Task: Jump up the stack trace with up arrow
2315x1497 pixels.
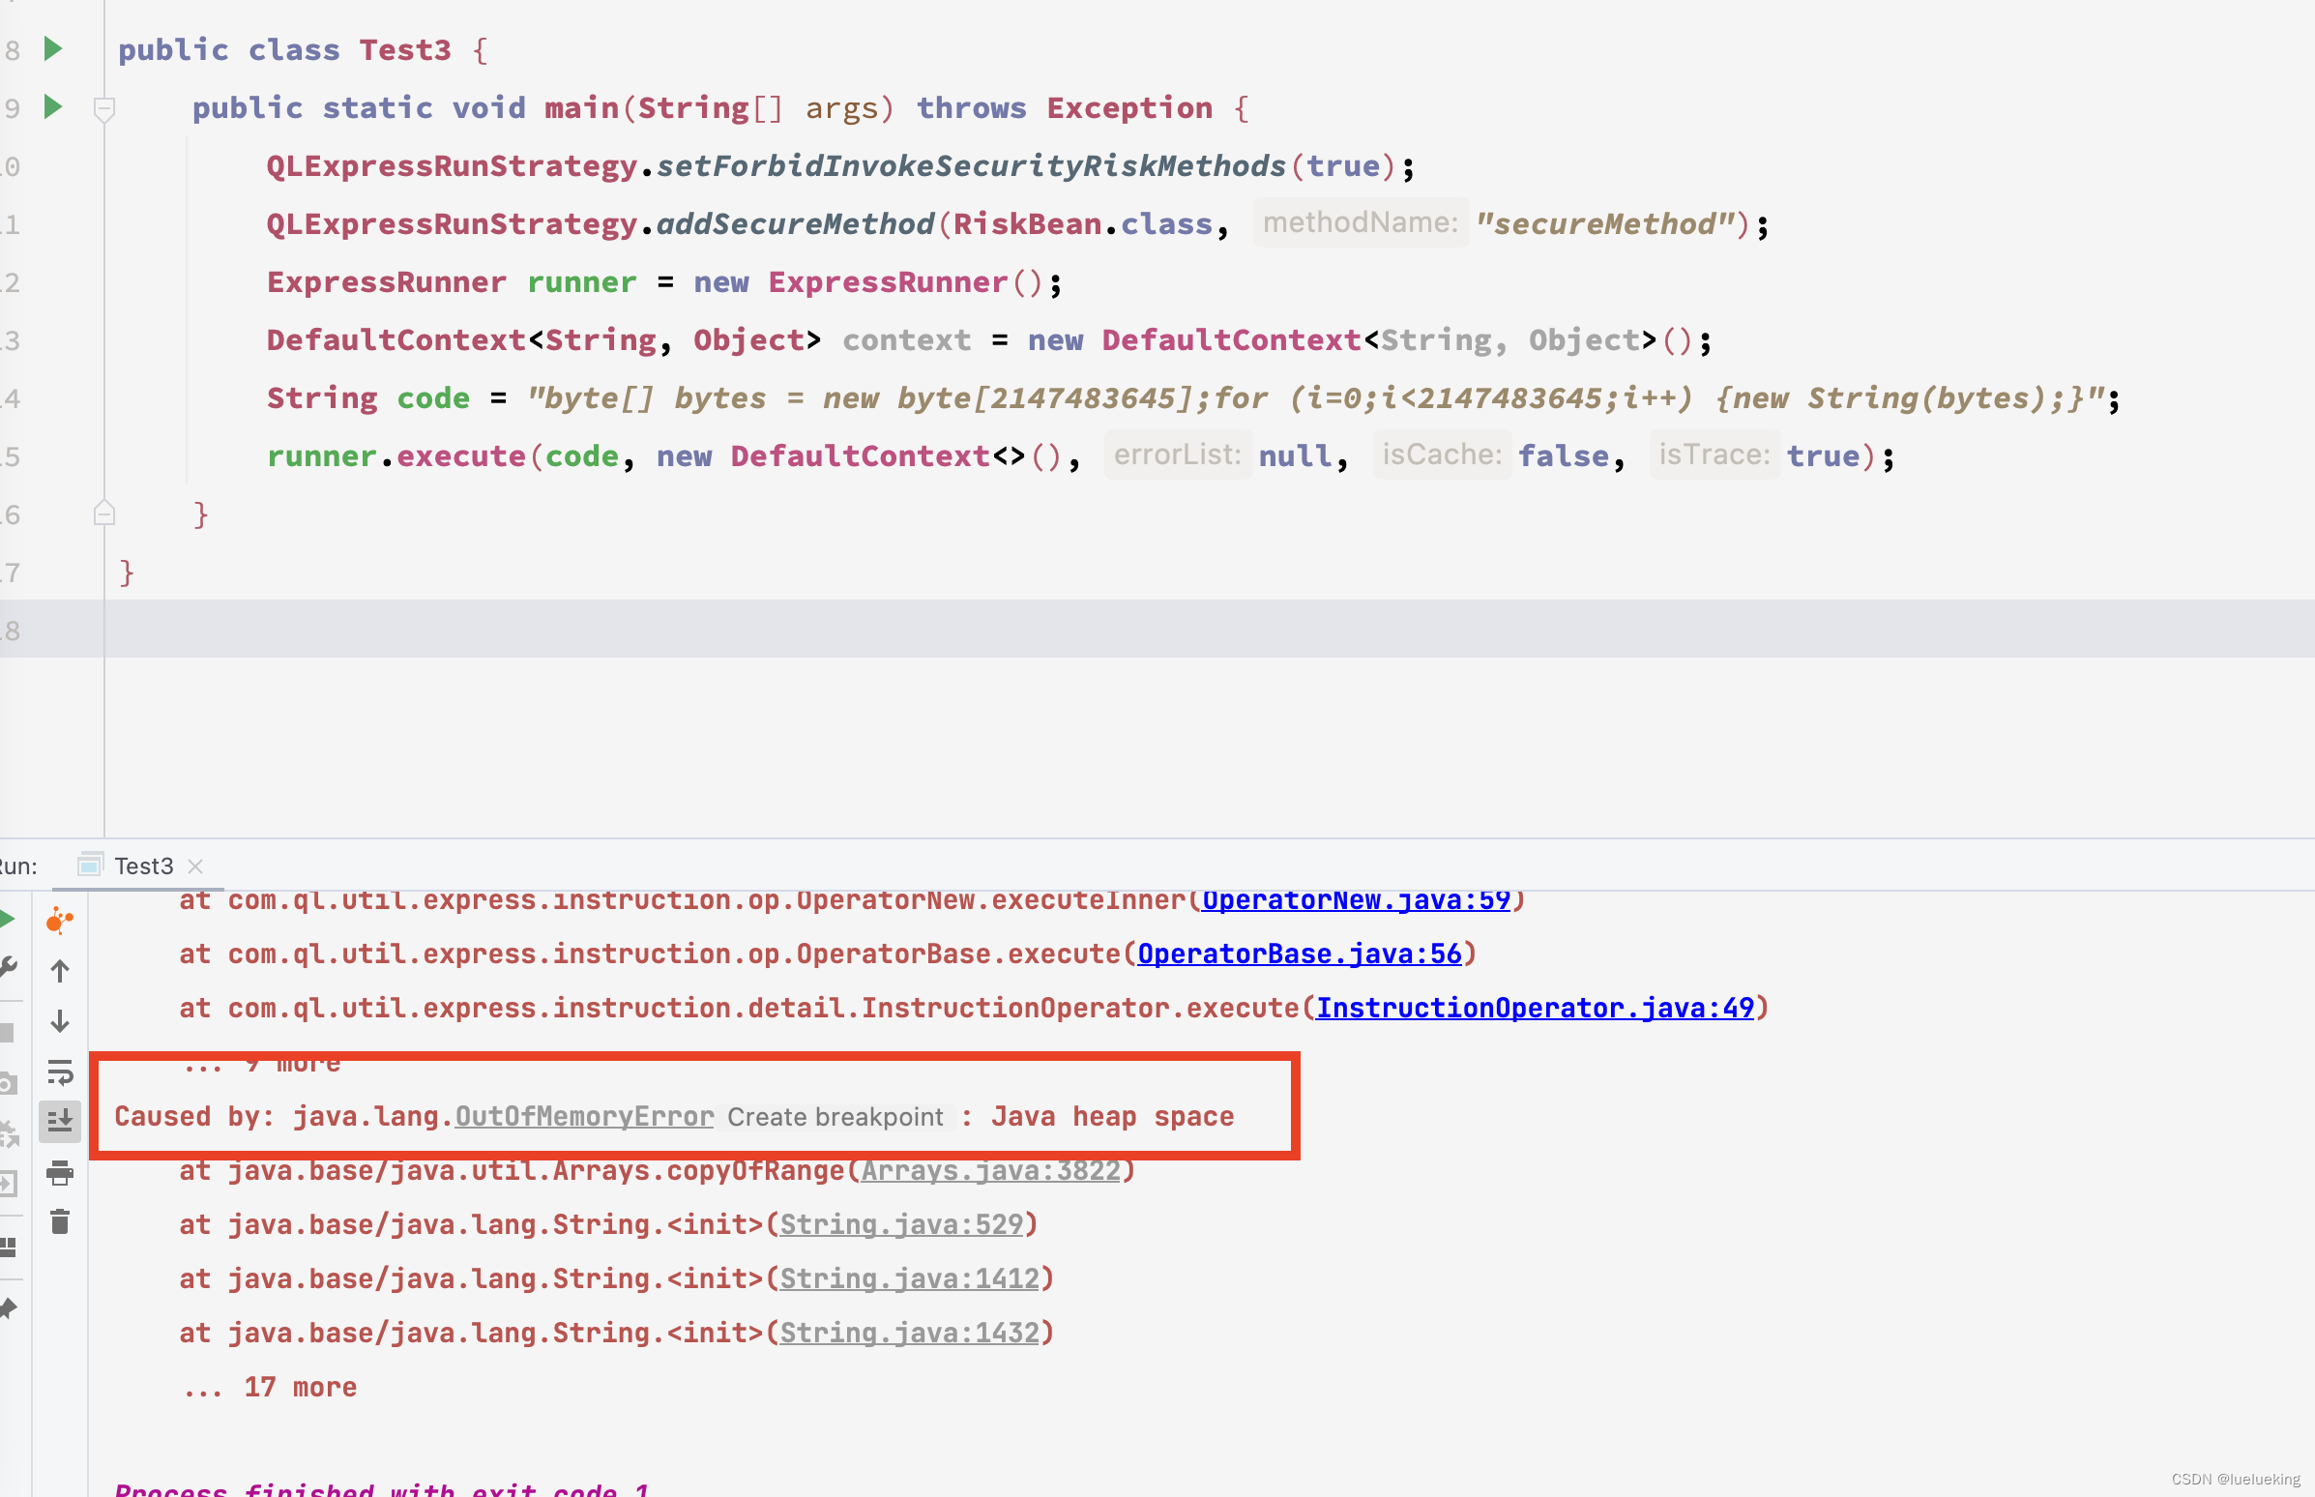Action: click(59, 970)
